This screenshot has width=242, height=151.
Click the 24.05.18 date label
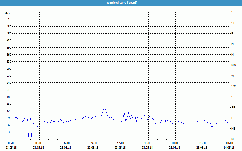pyautogui.click(x=228, y=148)
